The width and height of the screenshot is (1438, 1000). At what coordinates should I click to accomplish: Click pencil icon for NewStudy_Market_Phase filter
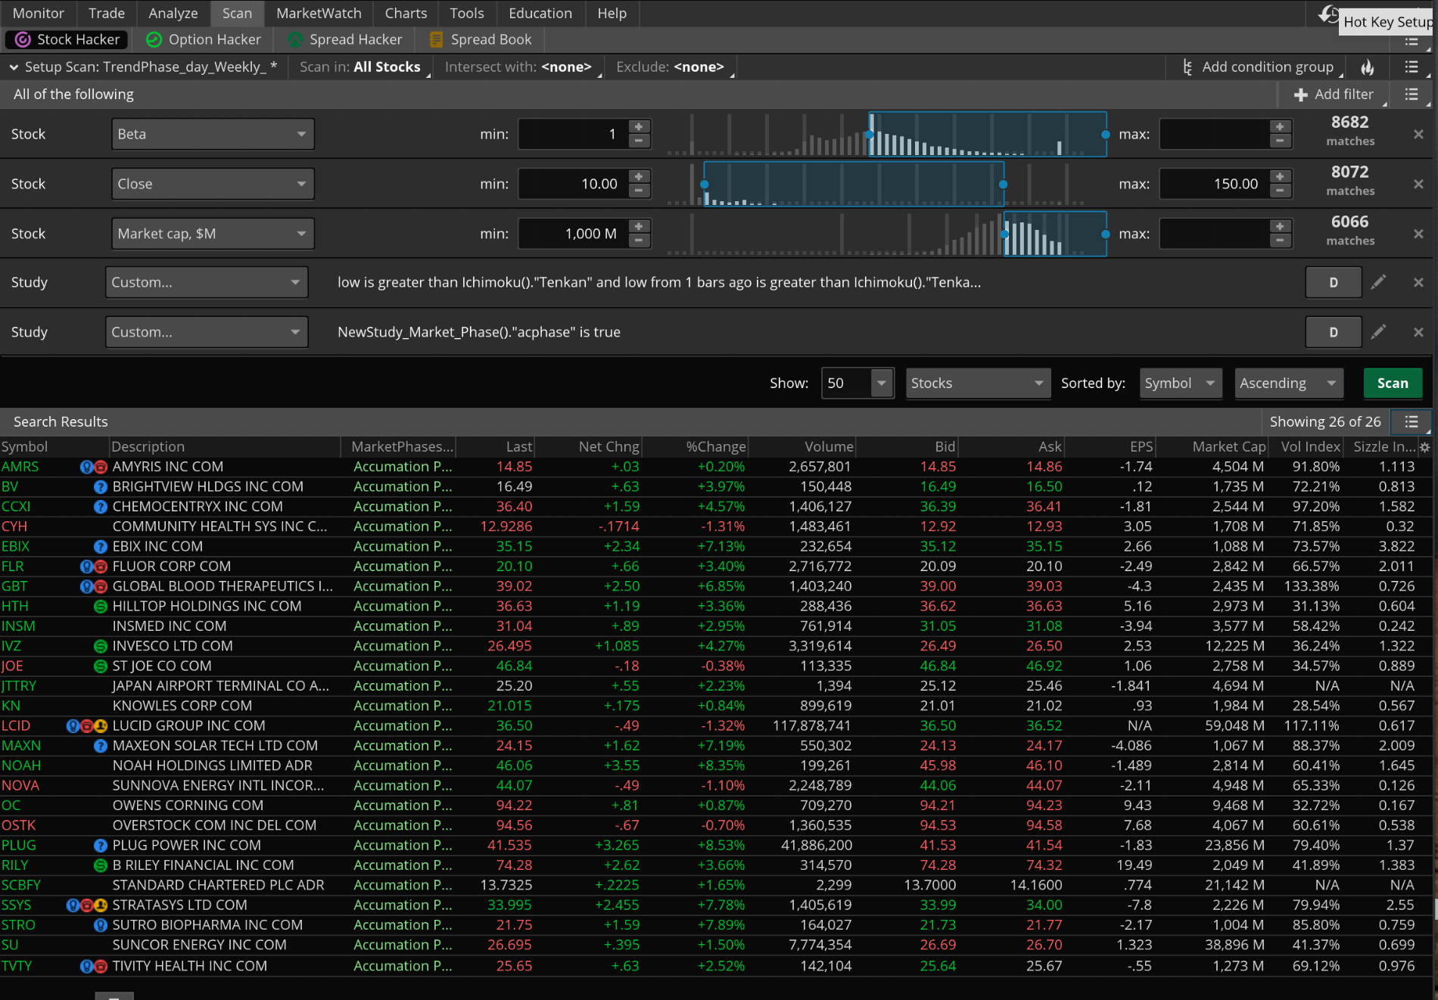point(1378,332)
